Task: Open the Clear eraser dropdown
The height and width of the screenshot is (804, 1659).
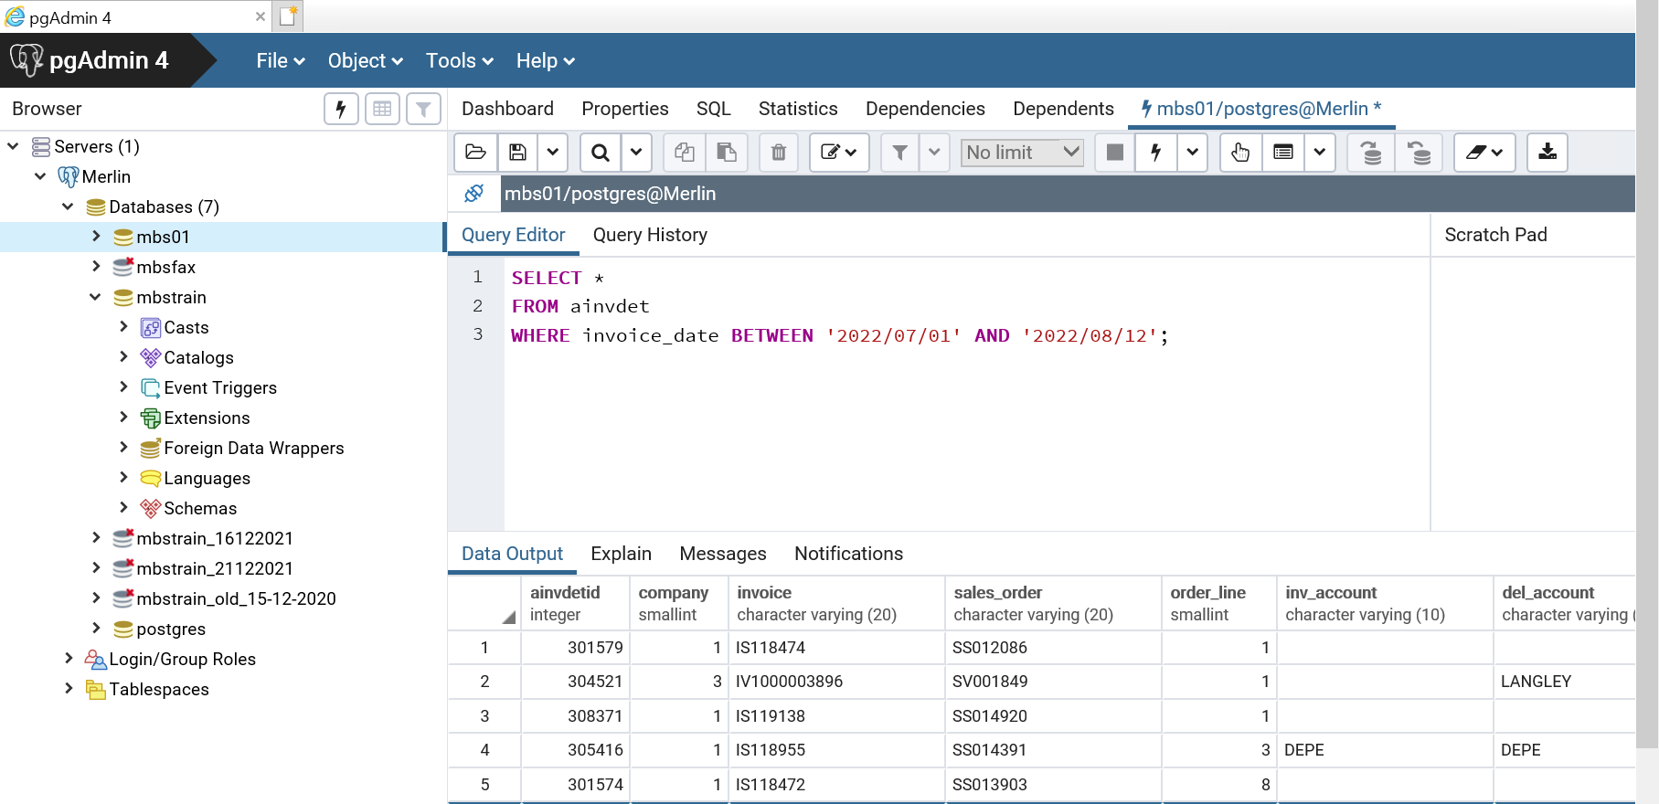Action: click(1484, 153)
